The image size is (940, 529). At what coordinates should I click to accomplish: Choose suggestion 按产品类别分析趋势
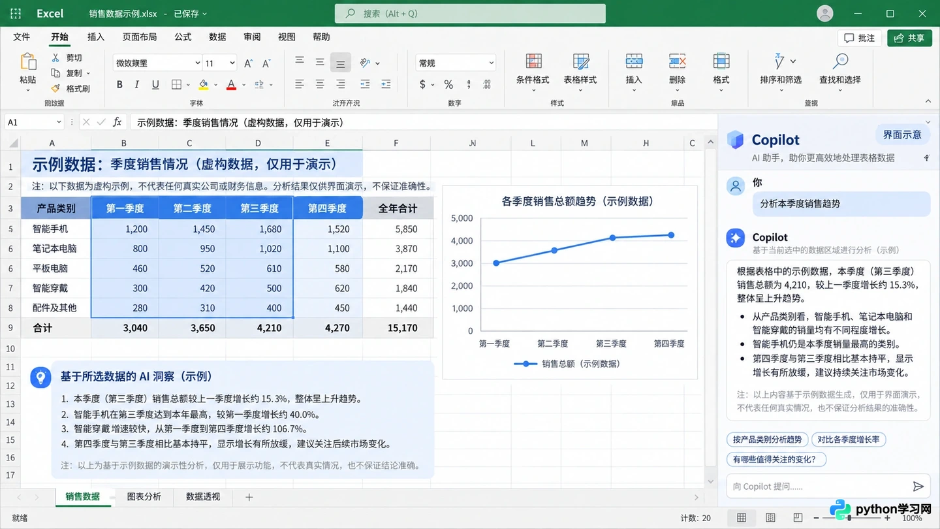[x=767, y=440]
